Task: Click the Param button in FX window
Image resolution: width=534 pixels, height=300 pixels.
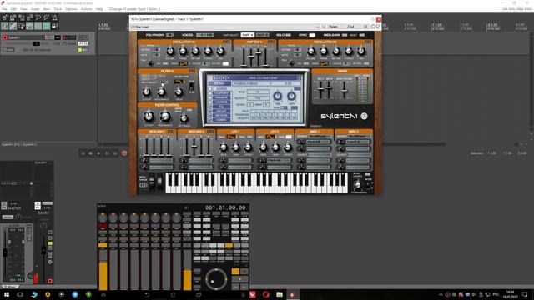Action: point(333,27)
